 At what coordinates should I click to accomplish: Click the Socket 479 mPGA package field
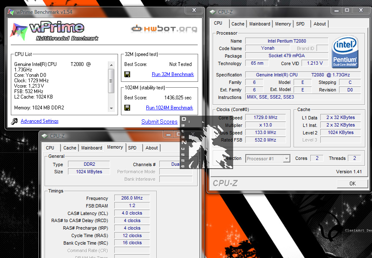(x=287, y=56)
